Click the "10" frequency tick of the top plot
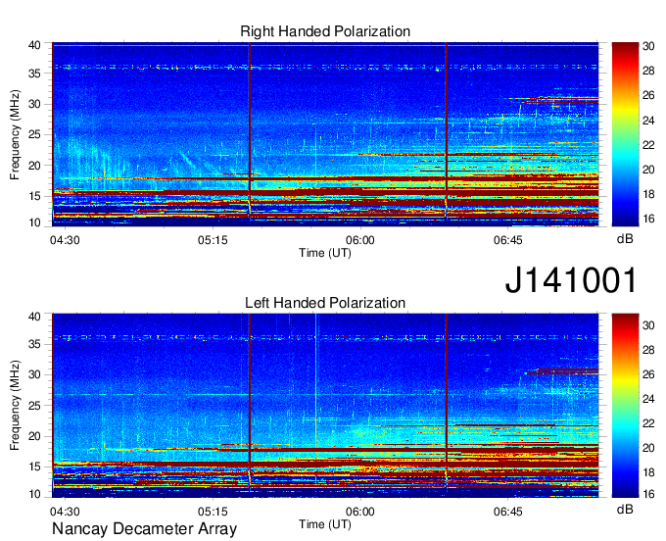Screen dimensions: 666x541 pyautogui.click(x=34, y=222)
